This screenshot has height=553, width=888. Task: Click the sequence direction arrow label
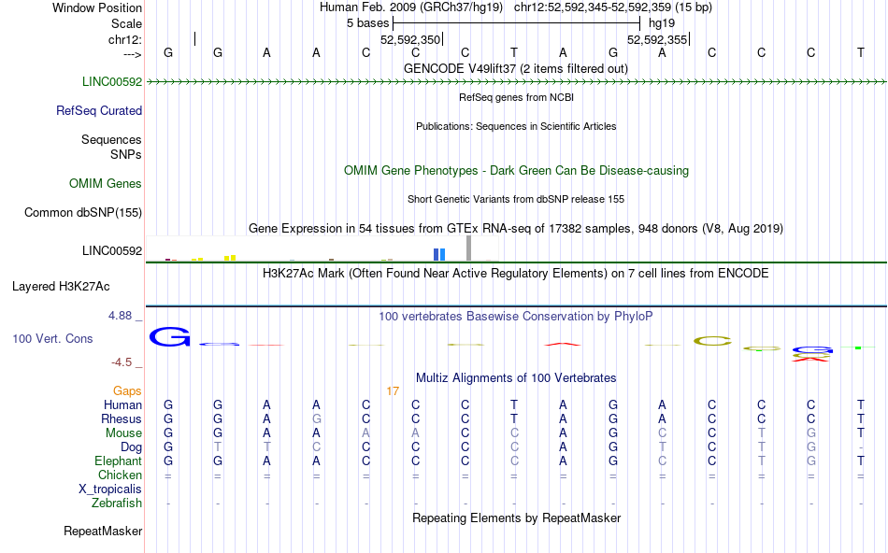point(133,54)
